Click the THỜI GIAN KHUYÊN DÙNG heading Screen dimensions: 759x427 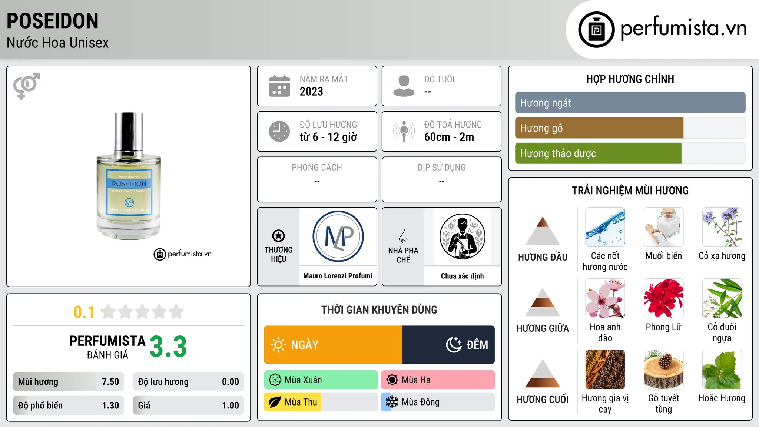tap(379, 310)
